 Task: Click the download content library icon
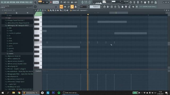point(156,2)
